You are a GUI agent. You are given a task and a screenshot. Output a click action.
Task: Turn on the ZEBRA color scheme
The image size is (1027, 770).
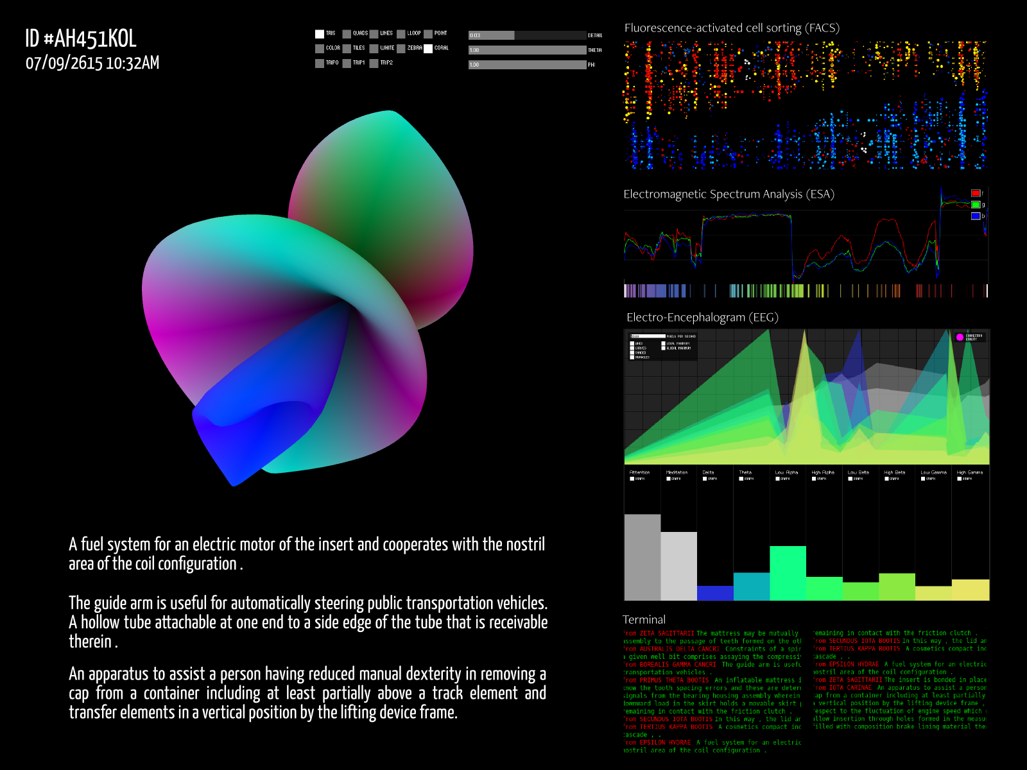(401, 49)
